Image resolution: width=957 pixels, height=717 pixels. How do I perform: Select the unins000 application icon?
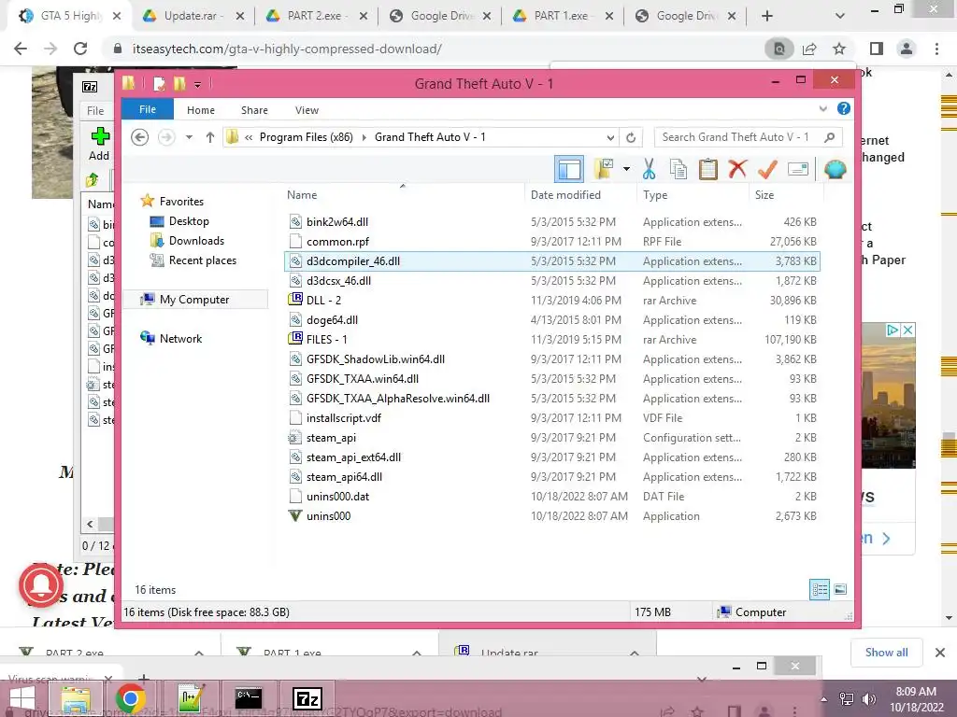click(295, 515)
